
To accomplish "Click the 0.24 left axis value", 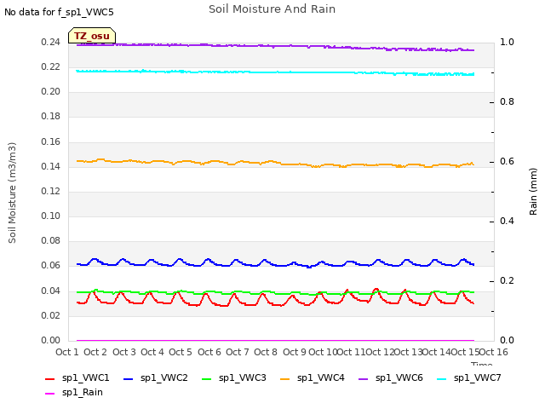I will 51,42.
